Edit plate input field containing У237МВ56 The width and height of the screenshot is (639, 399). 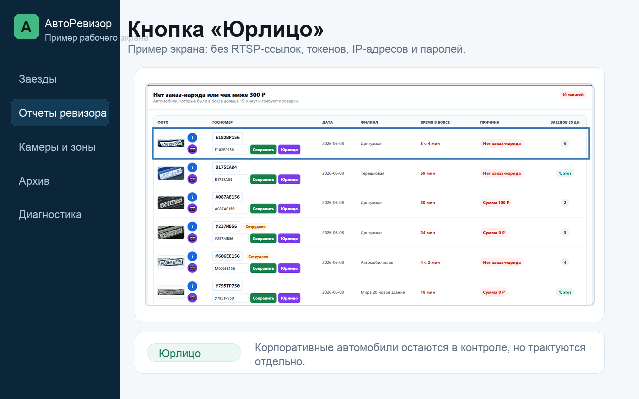tap(230, 238)
